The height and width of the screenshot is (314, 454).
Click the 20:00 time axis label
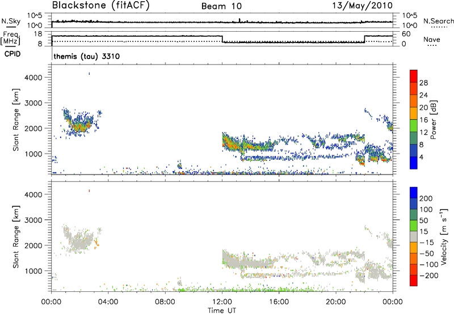click(336, 302)
